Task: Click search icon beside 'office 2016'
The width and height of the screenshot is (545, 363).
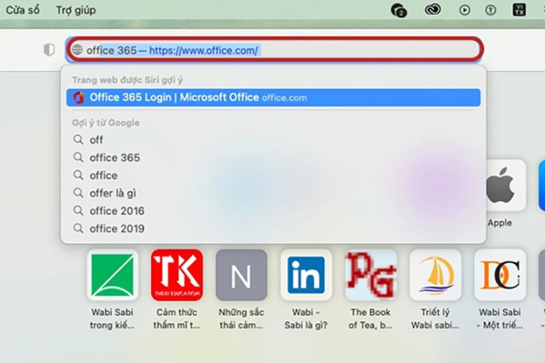Action: tap(78, 211)
